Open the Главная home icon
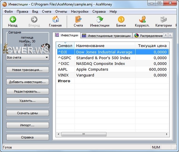Viewport: 179px width, 152px height. [x=55, y=20]
